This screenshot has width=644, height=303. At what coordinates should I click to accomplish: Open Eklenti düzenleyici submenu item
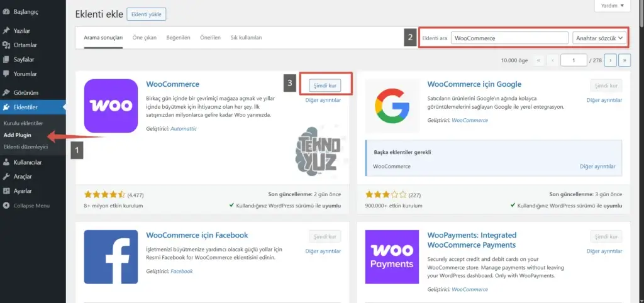click(x=25, y=146)
